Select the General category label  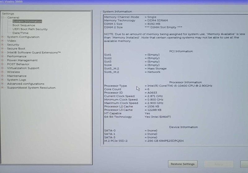pos(13,18)
